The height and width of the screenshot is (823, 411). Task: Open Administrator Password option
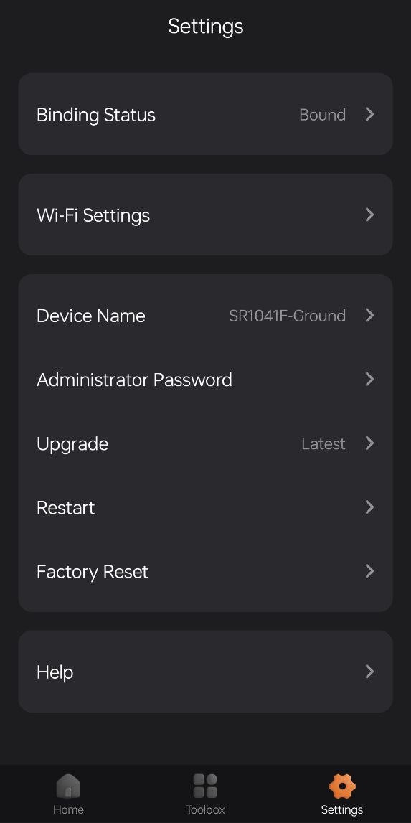(x=205, y=380)
